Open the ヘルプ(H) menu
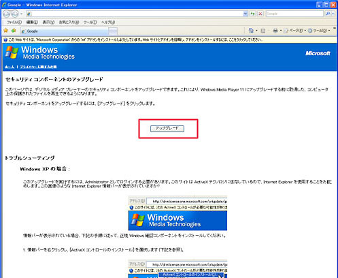This screenshot has height=278, width=338. [108, 22]
